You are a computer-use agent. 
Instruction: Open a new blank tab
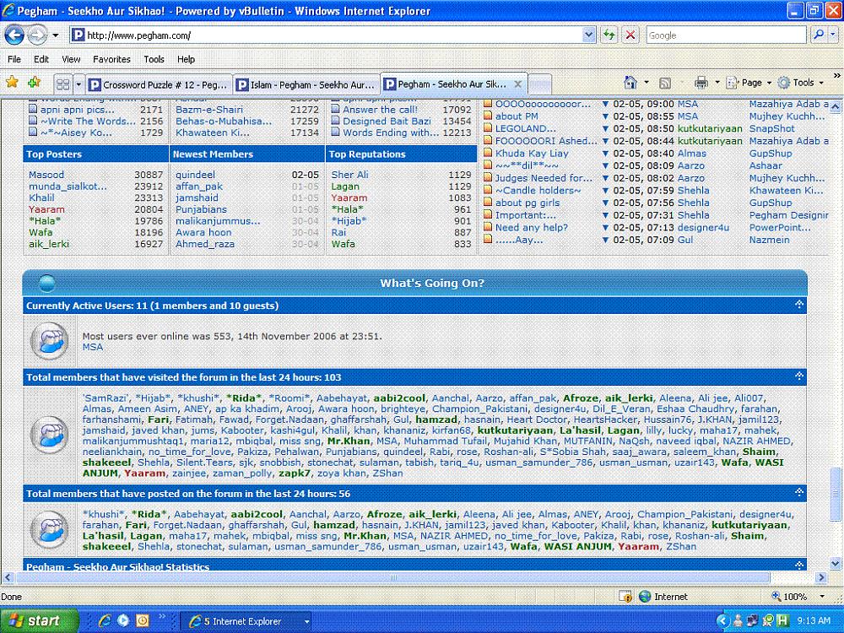(540, 84)
